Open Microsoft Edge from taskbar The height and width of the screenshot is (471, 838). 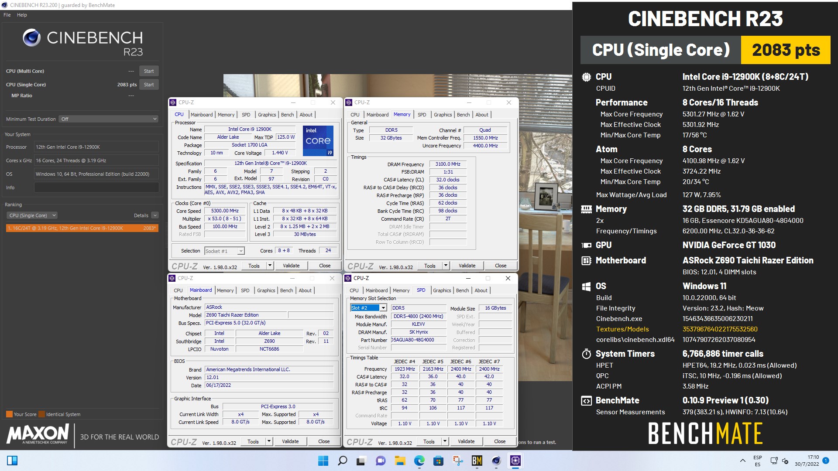(x=419, y=461)
